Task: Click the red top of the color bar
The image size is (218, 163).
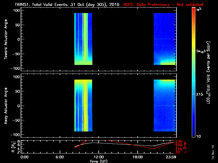Action: point(194,9)
